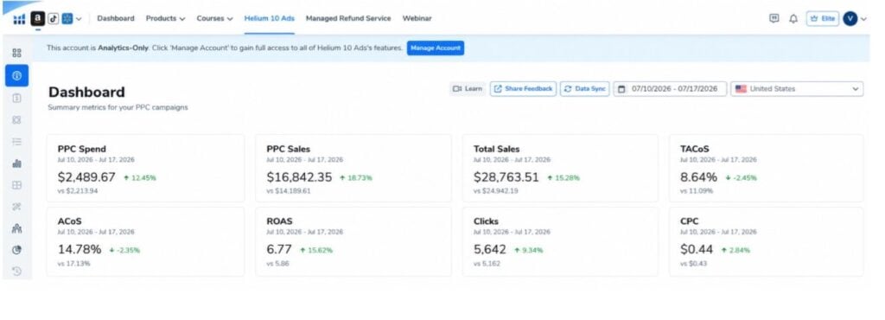Open the crossed-tools sidebar icon
The image size is (885, 320).
pyautogui.click(x=16, y=207)
